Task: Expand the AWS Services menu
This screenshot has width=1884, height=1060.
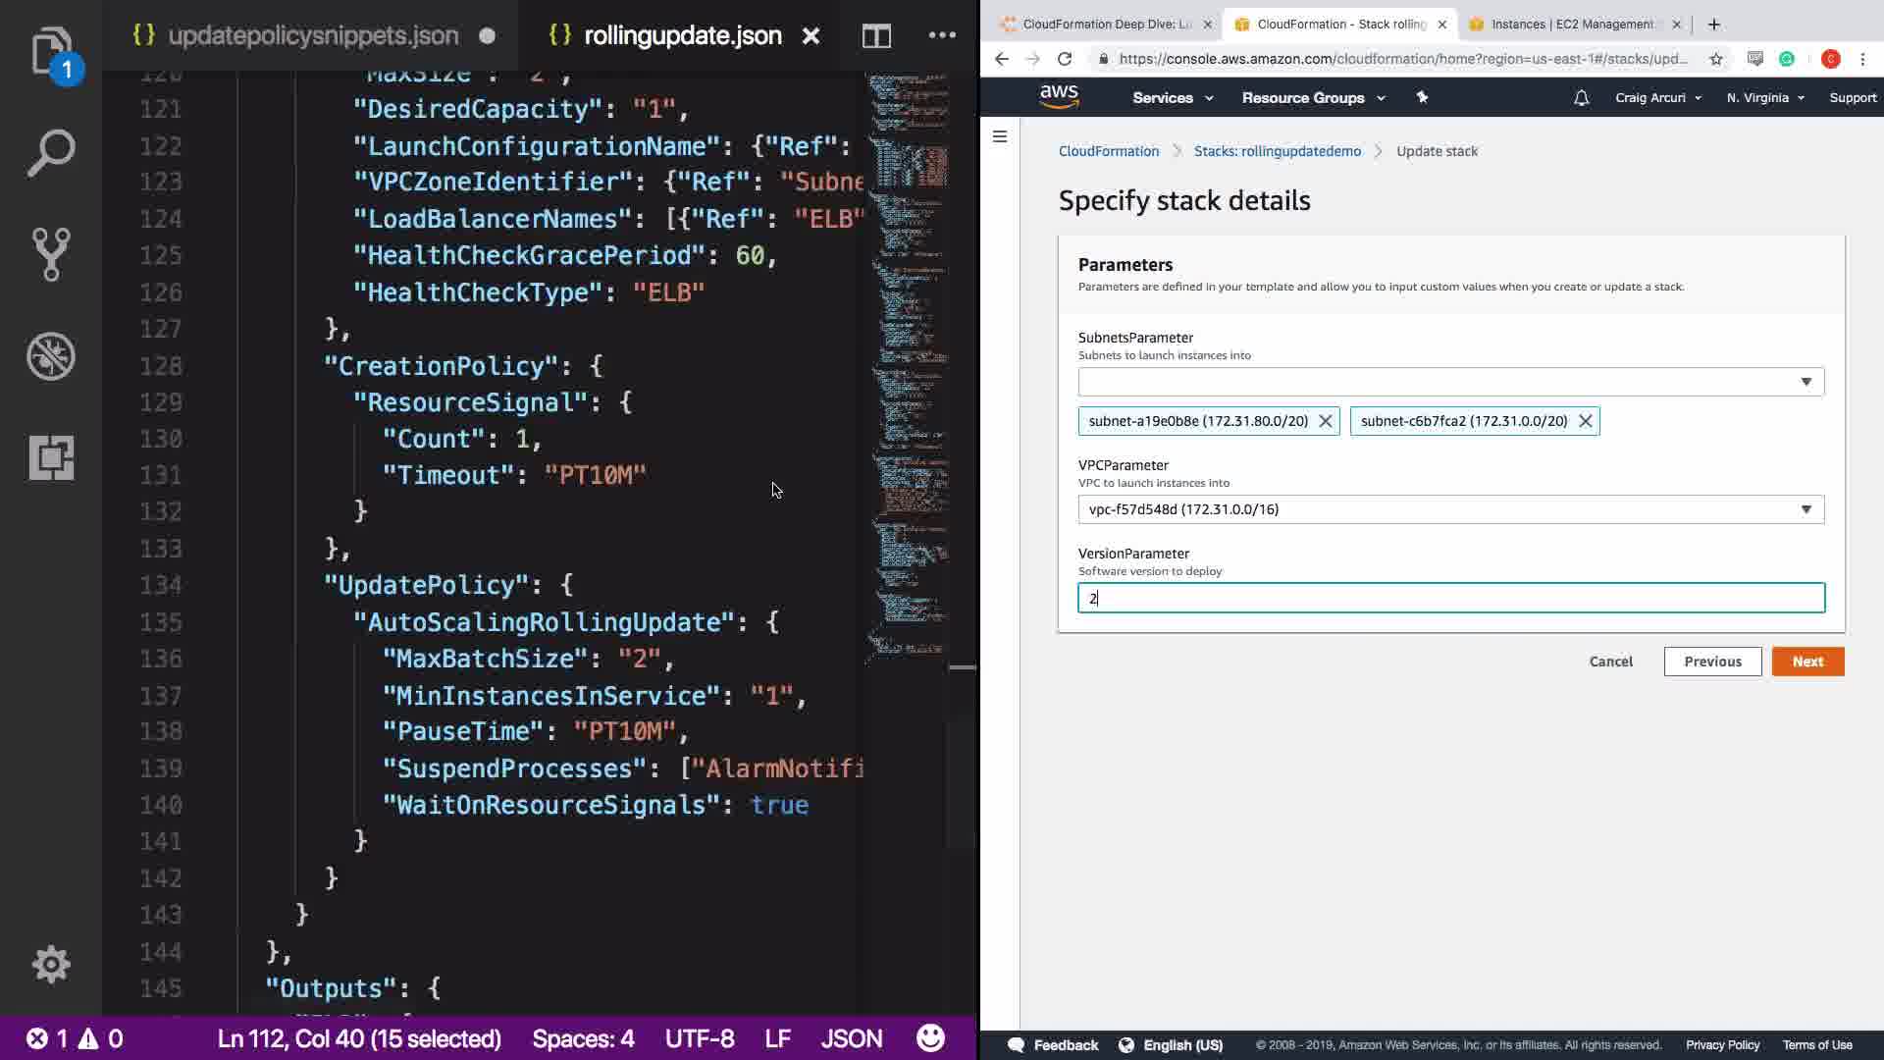Action: tap(1173, 98)
